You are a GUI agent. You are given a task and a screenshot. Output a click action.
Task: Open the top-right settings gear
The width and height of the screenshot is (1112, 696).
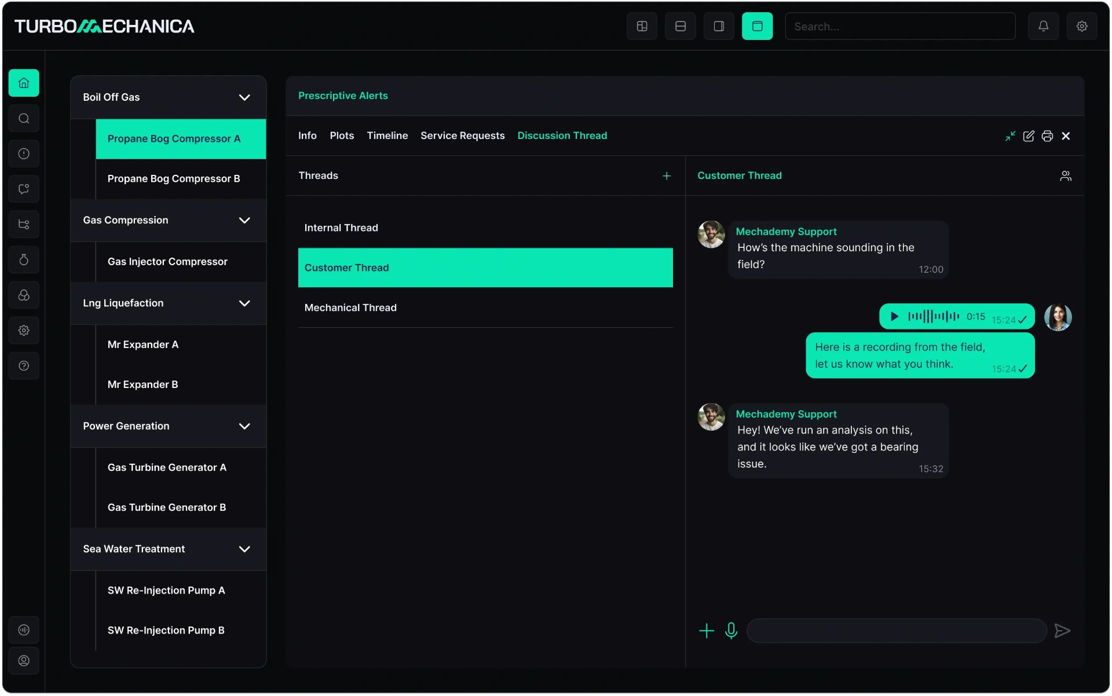(1082, 26)
